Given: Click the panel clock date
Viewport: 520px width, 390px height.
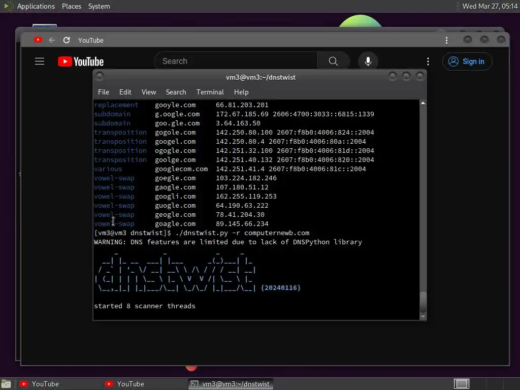Looking at the screenshot, I should click(x=490, y=6).
